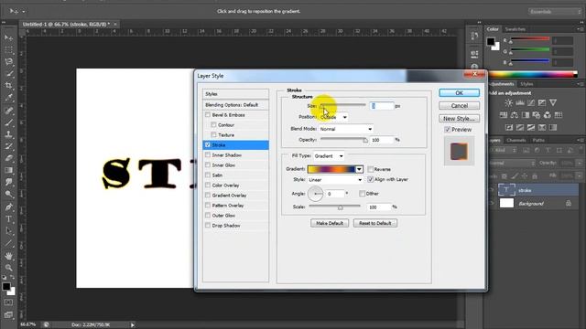Click the New Style... button
Viewport: 586px width, 329px height.
(x=459, y=118)
